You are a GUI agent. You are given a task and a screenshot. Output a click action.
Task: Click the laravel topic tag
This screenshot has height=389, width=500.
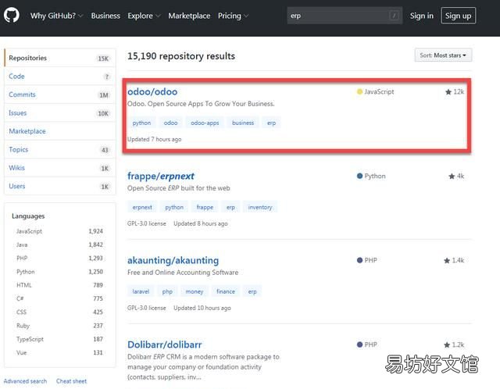click(x=141, y=291)
